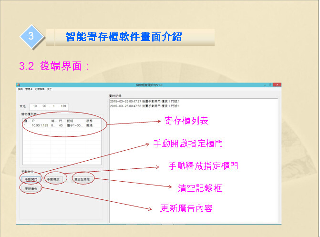
Task: Close the management console window
Action: click(x=277, y=85)
